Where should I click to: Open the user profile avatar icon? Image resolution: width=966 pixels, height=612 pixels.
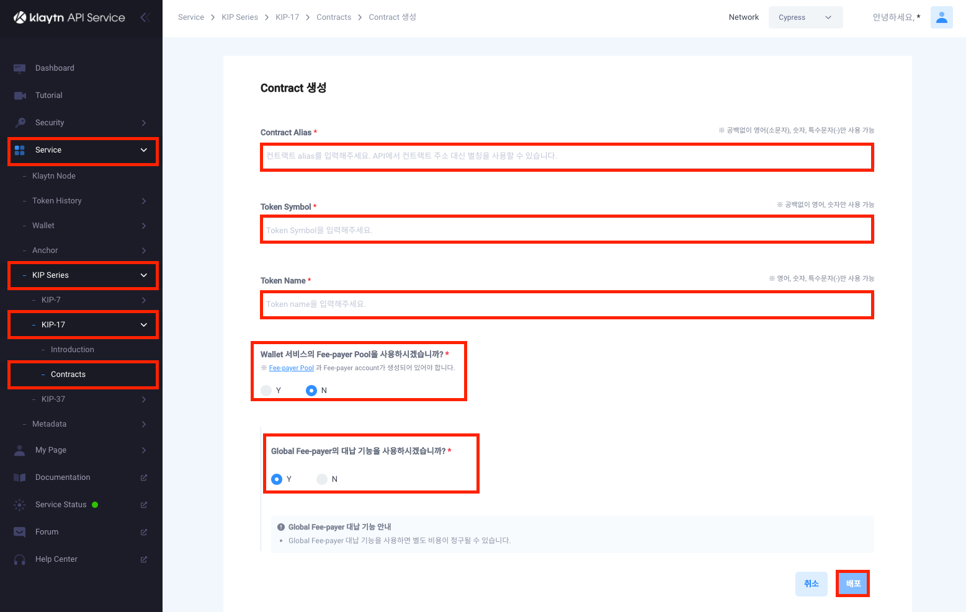[941, 17]
